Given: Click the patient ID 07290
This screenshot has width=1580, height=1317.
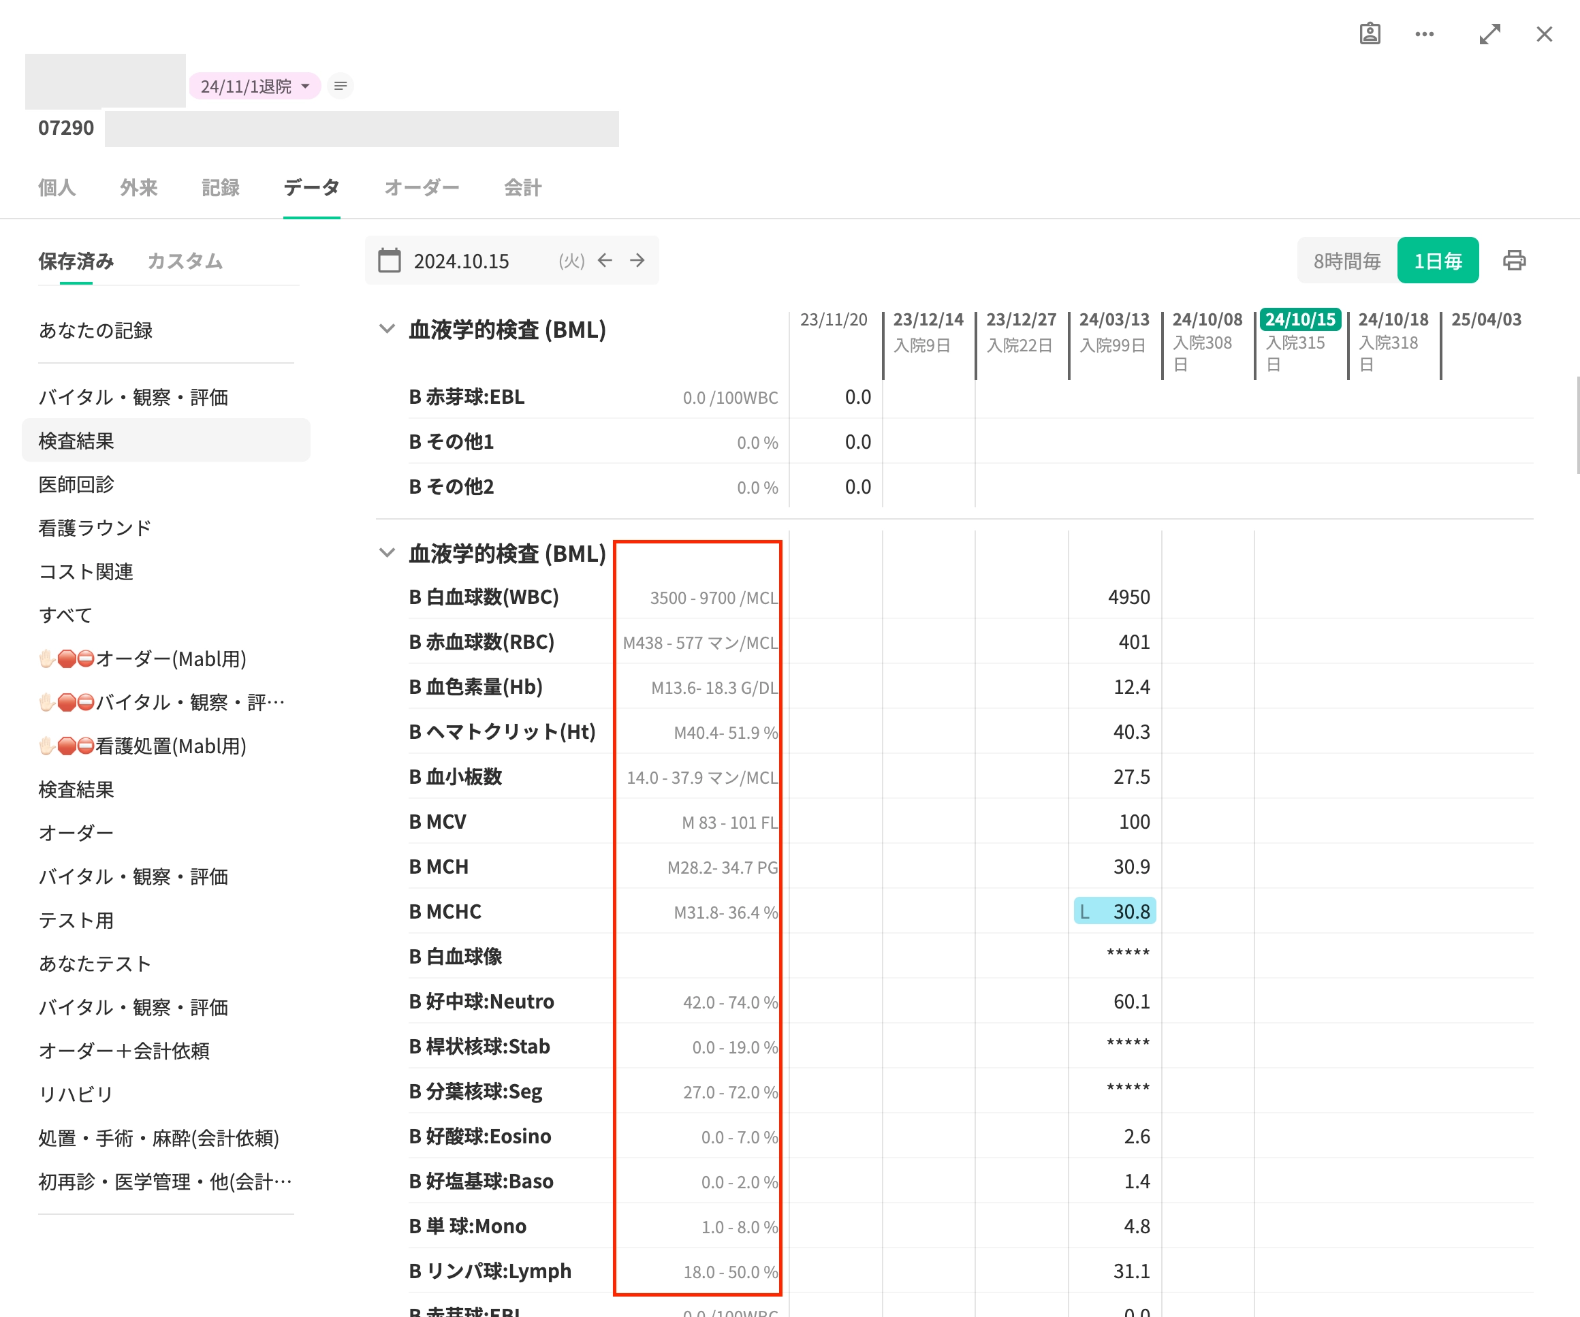Looking at the screenshot, I should [x=66, y=128].
